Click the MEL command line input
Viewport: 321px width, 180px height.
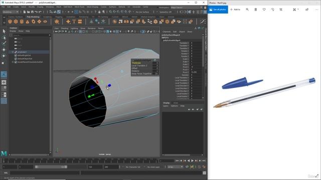pos(45,173)
